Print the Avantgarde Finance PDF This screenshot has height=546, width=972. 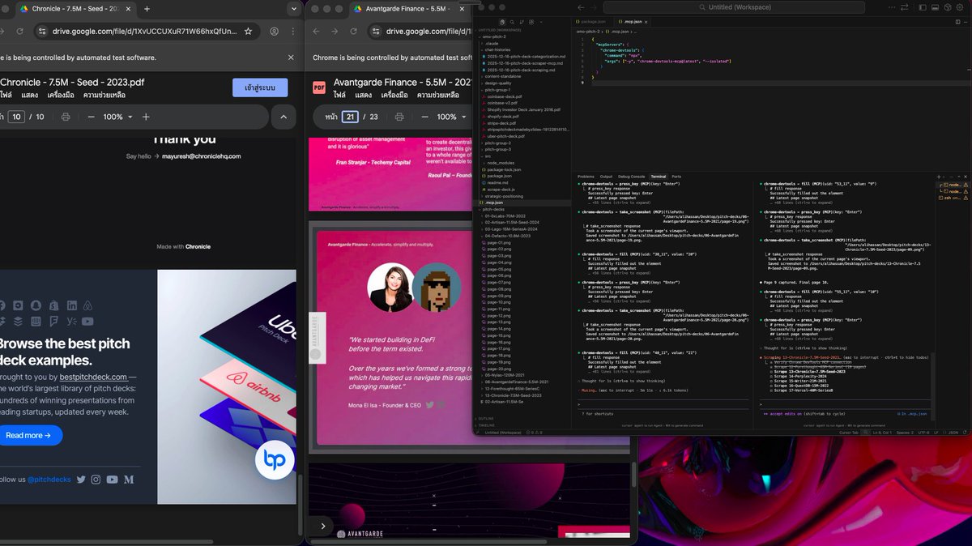[x=399, y=117]
